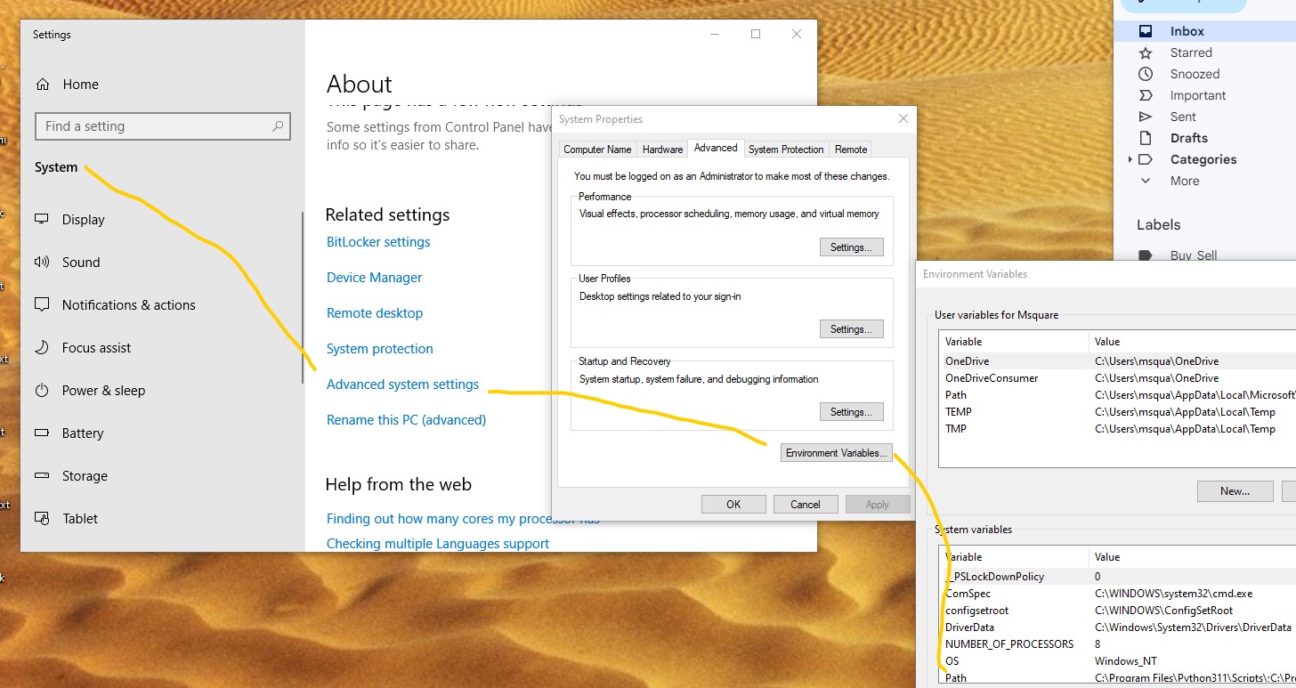Select Notifications & actions in sidebar

point(128,305)
